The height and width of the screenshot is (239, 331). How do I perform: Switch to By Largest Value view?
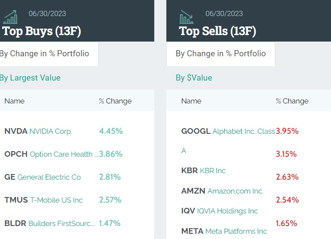coord(30,78)
